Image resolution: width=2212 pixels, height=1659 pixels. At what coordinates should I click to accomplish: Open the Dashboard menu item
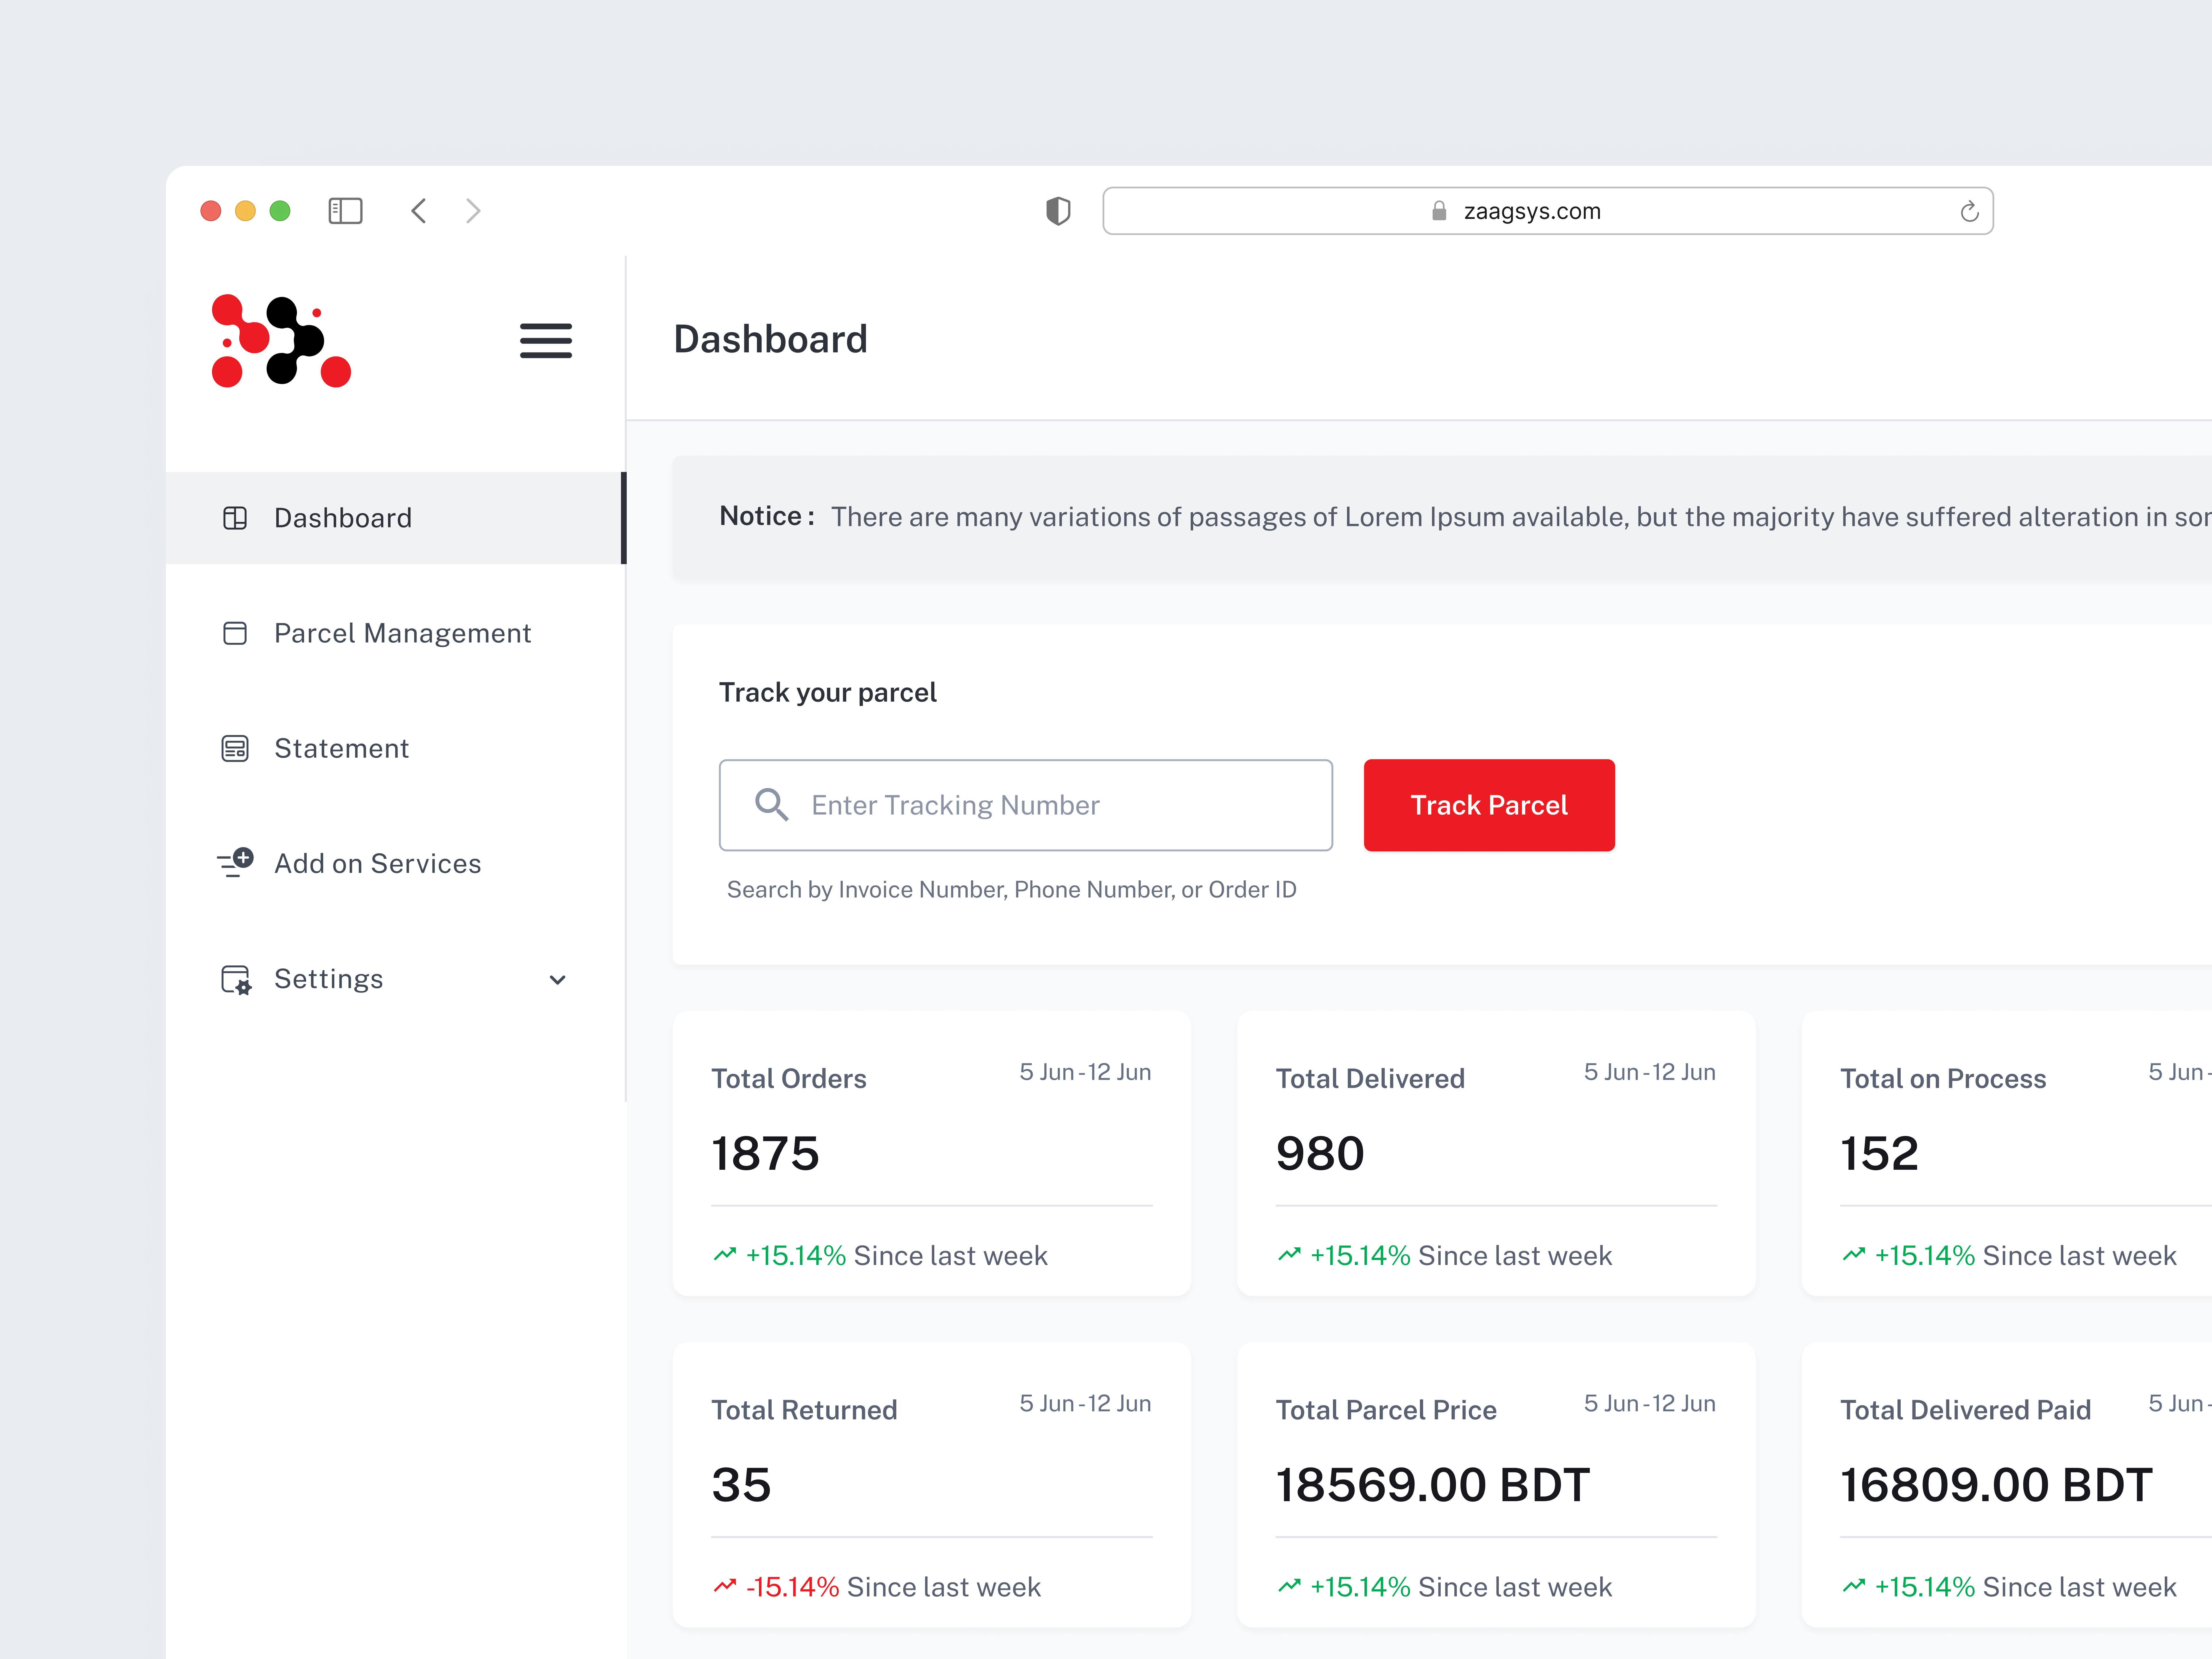(x=396, y=518)
